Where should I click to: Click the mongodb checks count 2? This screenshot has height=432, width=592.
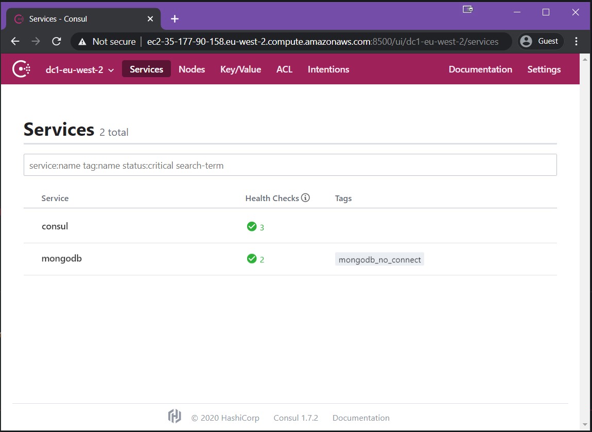(262, 260)
